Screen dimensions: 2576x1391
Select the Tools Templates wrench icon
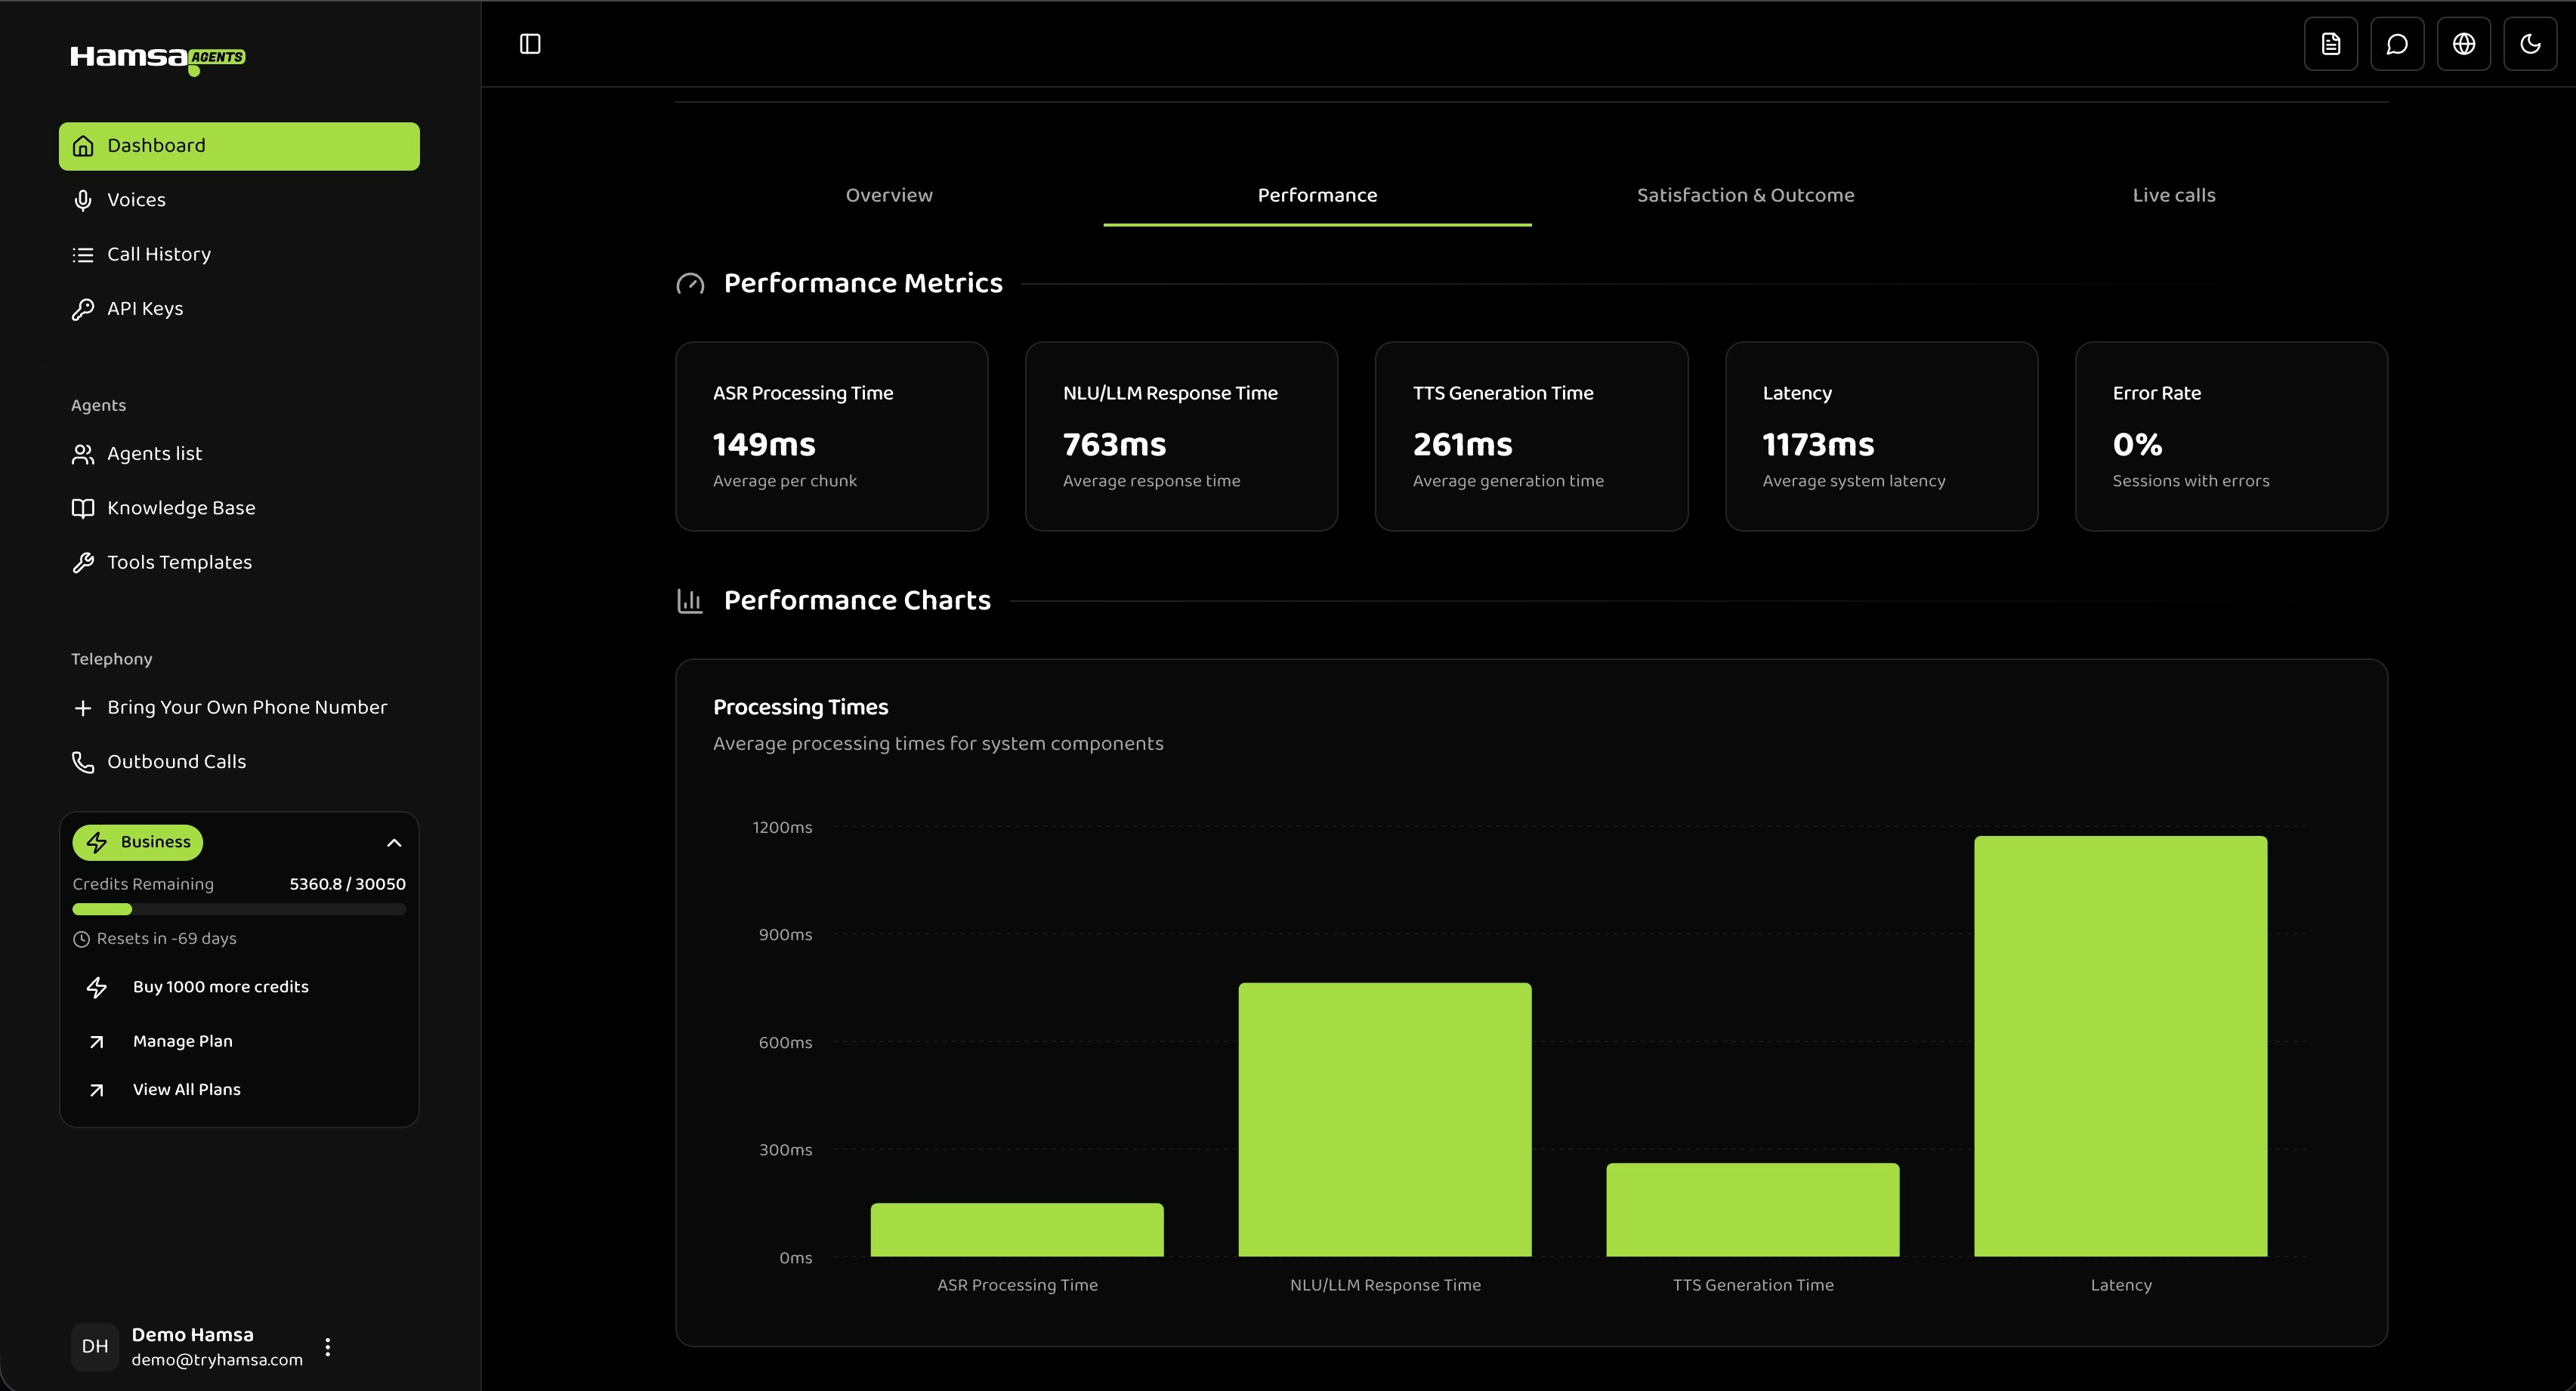pyautogui.click(x=83, y=562)
